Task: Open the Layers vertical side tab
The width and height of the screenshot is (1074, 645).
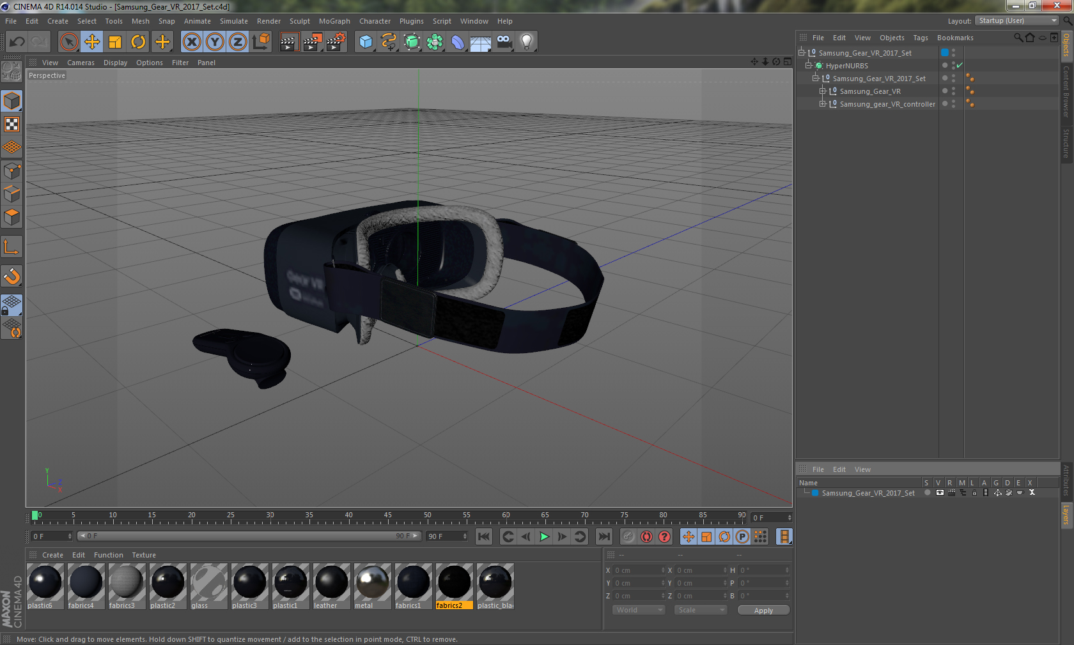Action: pyautogui.click(x=1066, y=515)
